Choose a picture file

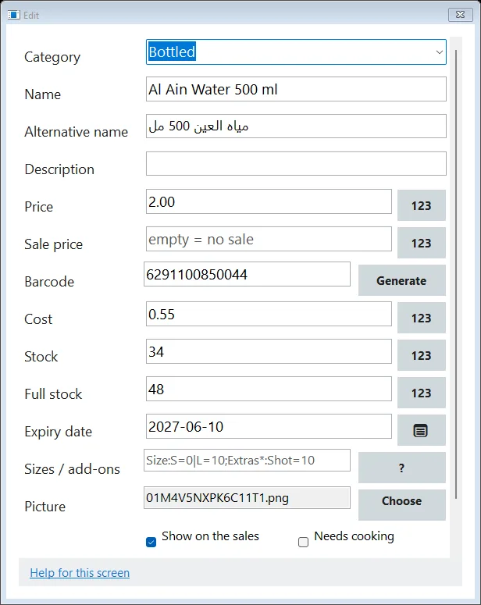402,504
